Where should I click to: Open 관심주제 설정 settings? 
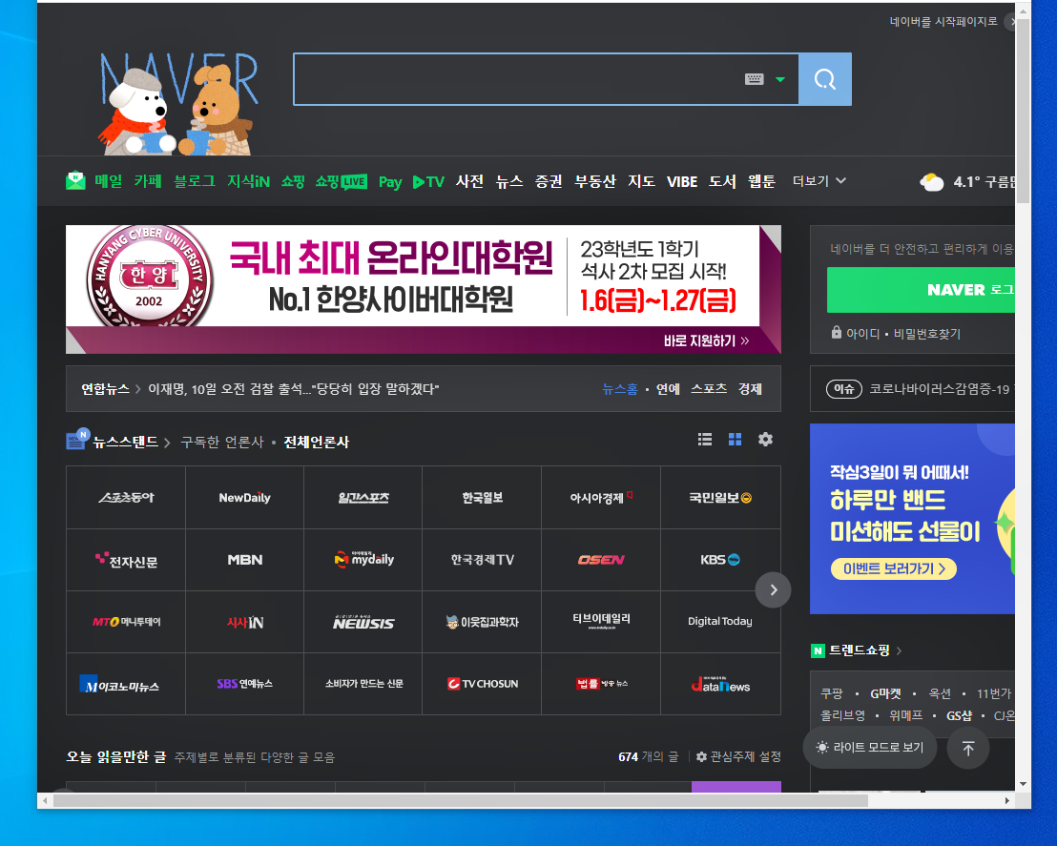738,757
